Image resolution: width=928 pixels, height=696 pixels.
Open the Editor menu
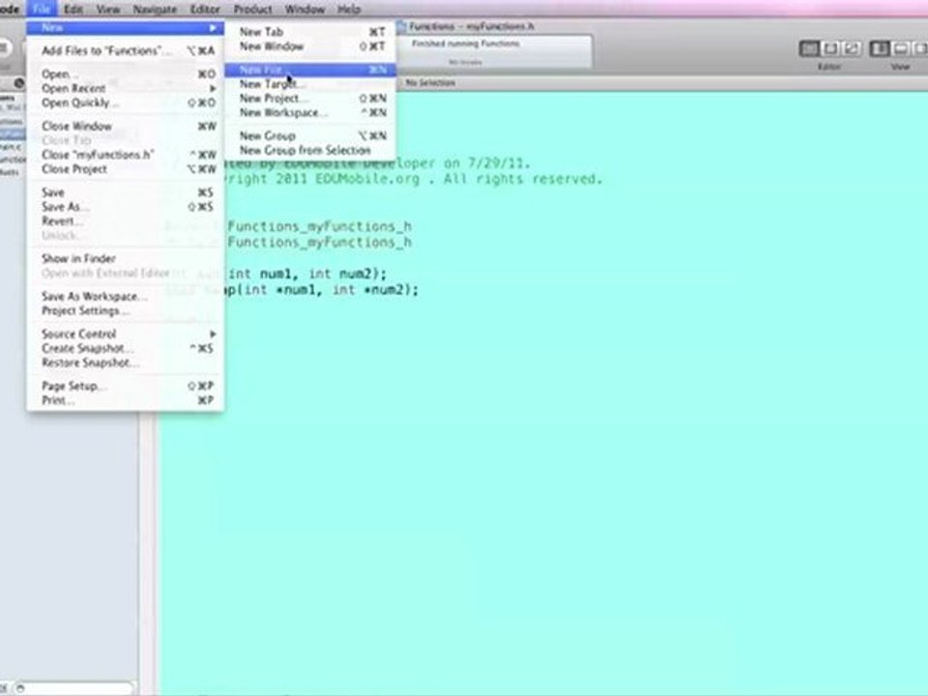pos(205,9)
